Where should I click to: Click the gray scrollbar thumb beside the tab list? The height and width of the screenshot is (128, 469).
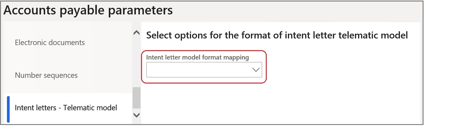[x=137, y=98]
